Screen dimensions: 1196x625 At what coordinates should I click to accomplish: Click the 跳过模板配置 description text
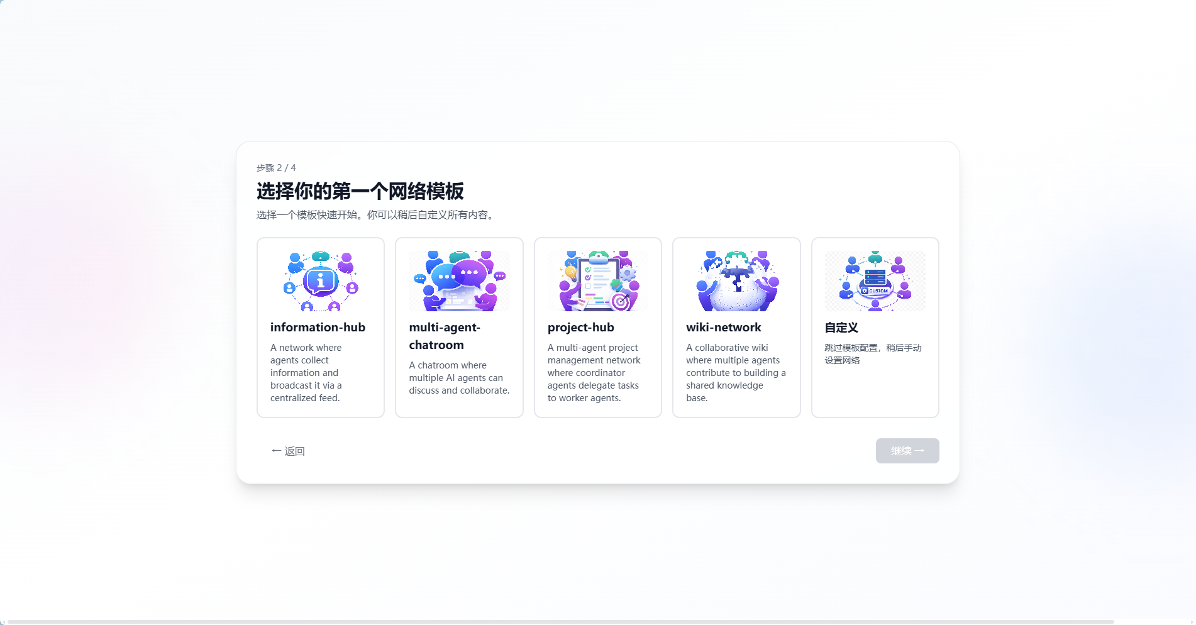point(873,354)
